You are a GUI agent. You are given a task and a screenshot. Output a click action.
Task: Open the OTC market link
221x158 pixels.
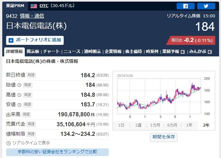pyautogui.click(x=44, y=6)
